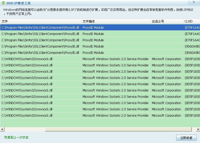The height and width of the screenshot is (143, 200).
Task: Click the 360 shield icon in title bar
Action: (x=3, y=3)
